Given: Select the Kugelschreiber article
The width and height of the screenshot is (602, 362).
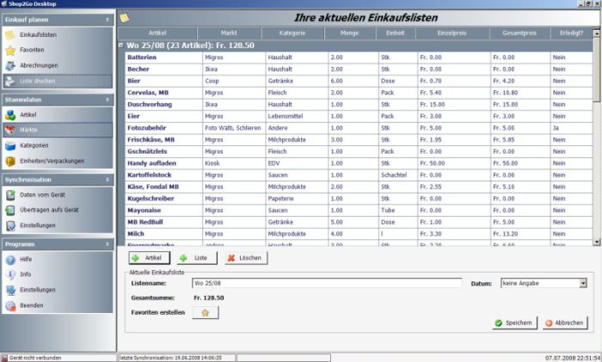Looking at the screenshot, I should [x=150, y=199].
